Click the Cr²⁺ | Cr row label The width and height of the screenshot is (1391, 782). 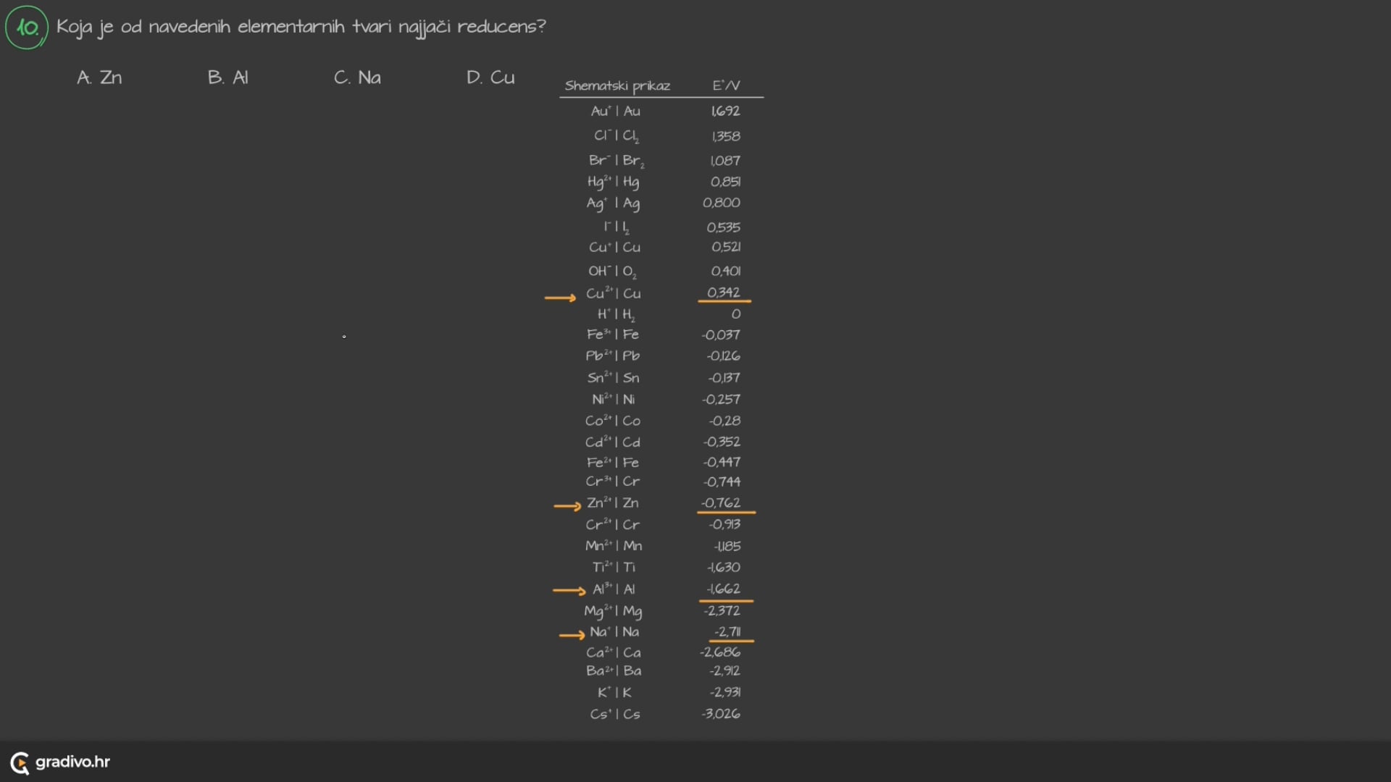pos(613,524)
